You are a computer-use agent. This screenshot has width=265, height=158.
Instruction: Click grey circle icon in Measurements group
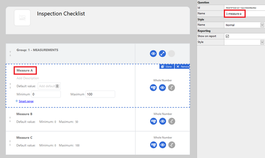pyautogui.click(x=172, y=53)
